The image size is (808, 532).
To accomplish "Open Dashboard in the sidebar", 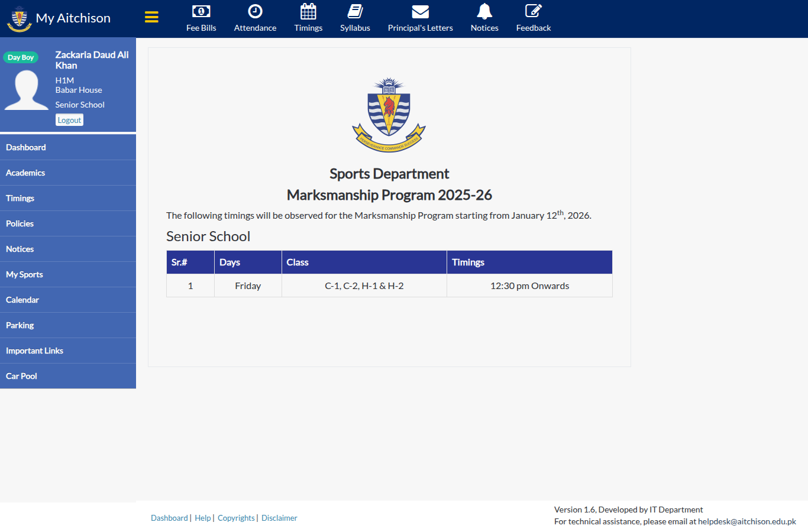I will [x=68, y=147].
